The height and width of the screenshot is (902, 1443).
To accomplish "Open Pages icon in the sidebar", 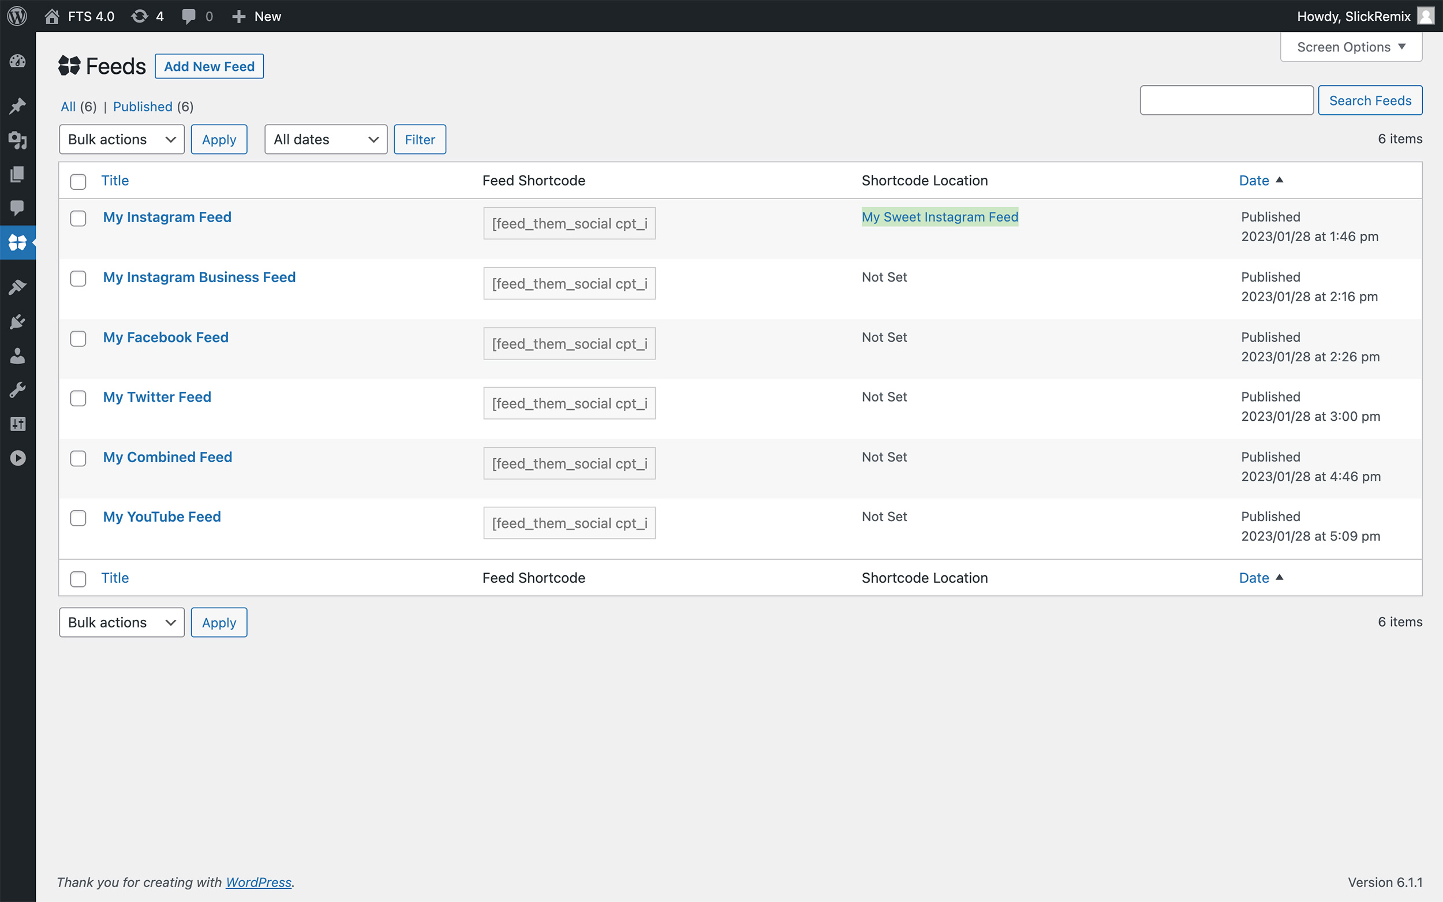I will (x=17, y=174).
